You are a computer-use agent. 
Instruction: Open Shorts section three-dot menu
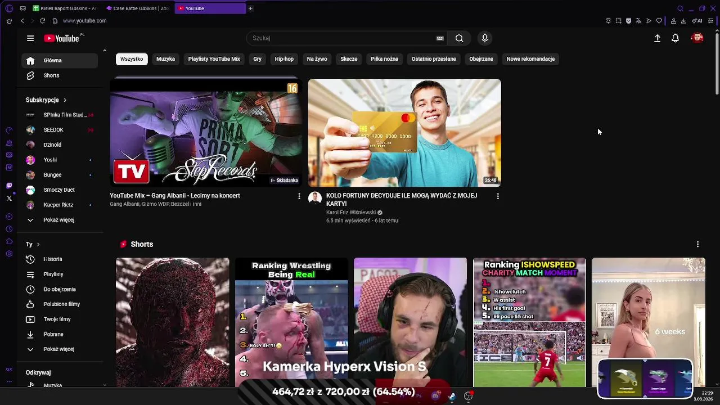[697, 244]
